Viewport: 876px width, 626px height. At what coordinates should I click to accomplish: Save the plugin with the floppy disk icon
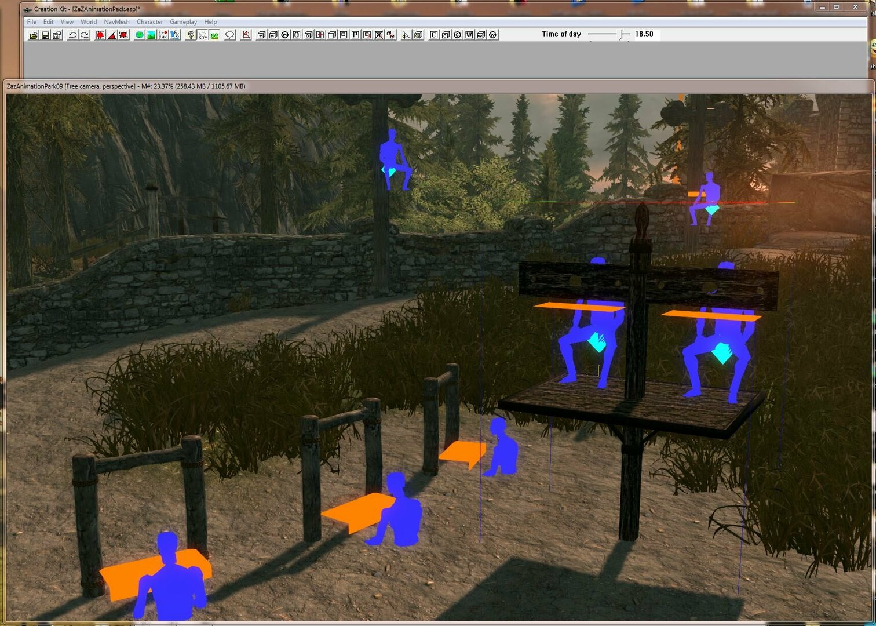tap(45, 35)
